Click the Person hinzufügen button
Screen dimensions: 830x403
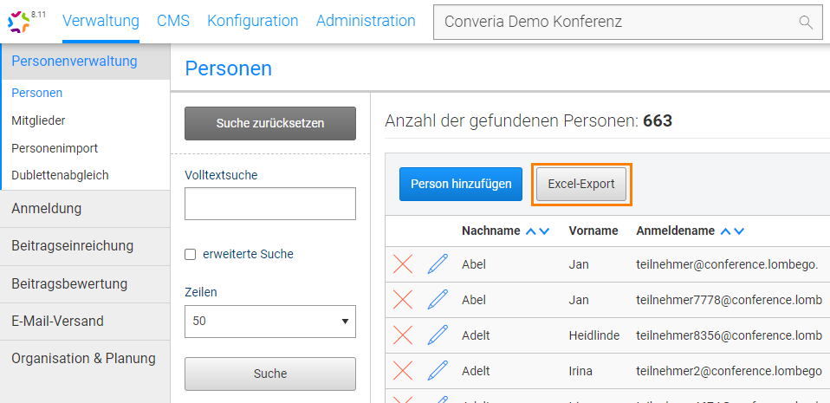tap(461, 185)
